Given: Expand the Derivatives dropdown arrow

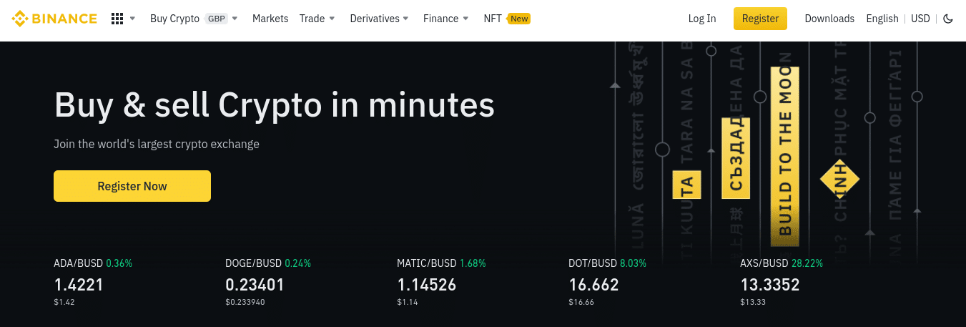Looking at the screenshot, I should (x=406, y=19).
